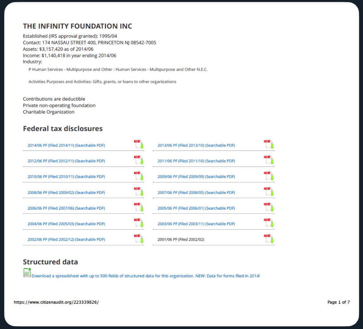
Task: Click 'Private non-operating foundation' text
Action: pyautogui.click(x=59, y=105)
